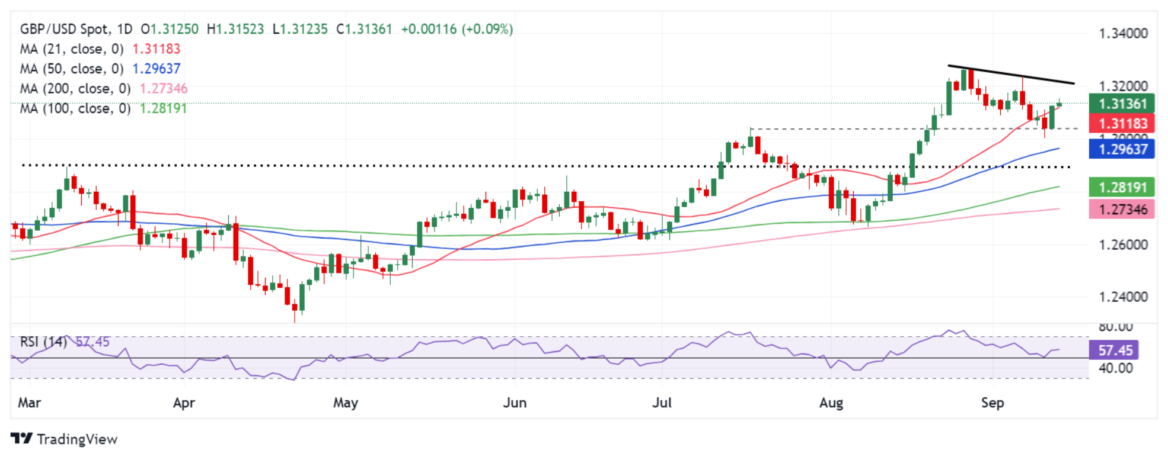1168x457 pixels.
Task: Click the purple 57.45 RSI value tag
Action: click(x=1115, y=350)
